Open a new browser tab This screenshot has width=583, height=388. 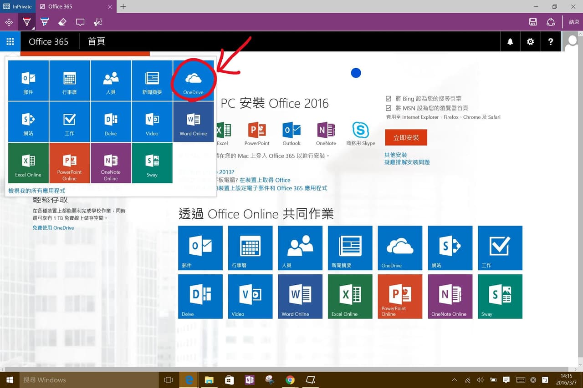(x=123, y=6)
